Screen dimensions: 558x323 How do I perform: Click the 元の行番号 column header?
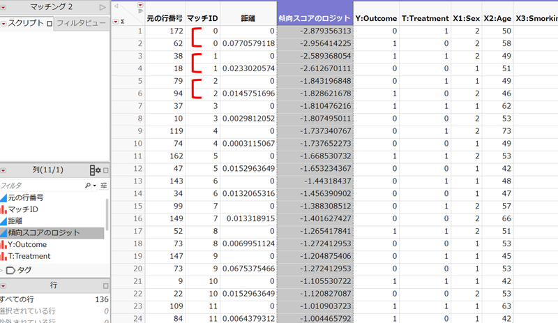pyautogui.click(x=165, y=19)
